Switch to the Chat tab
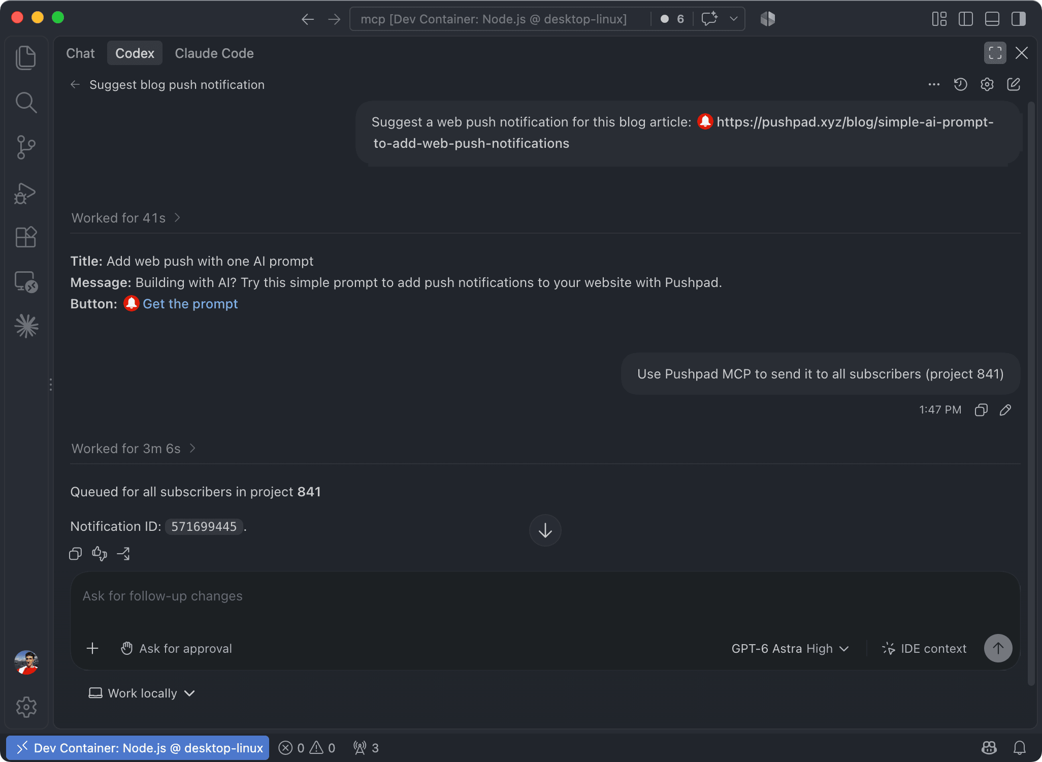 point(80,53)
